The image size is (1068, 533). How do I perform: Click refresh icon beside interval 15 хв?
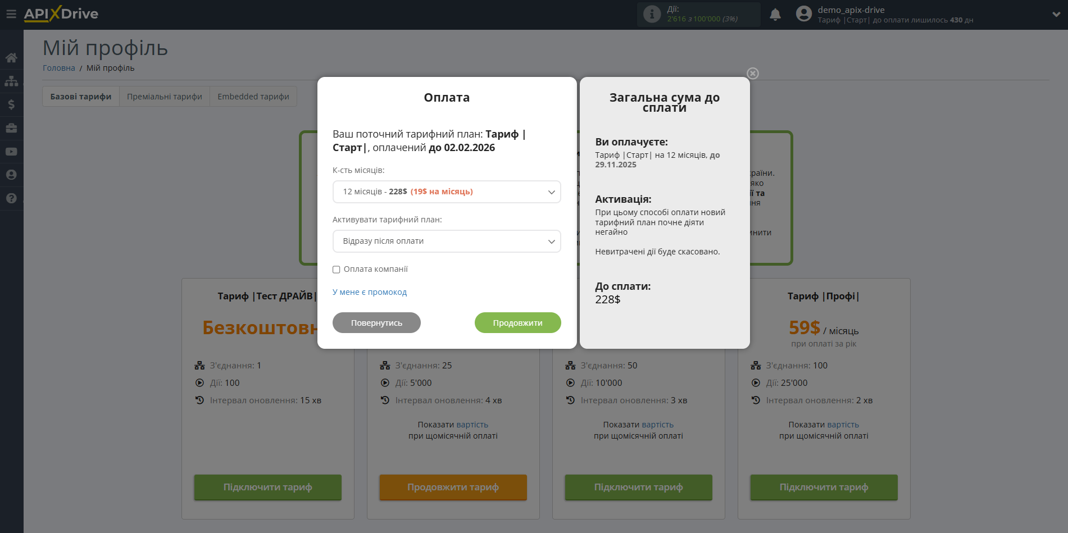click(x=199, y=400)
